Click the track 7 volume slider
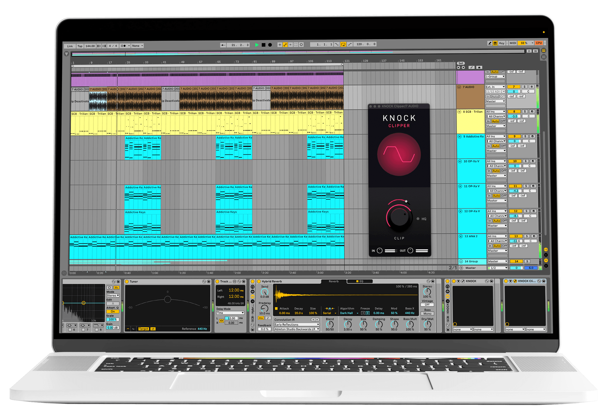The height and width of the screenshot is (419, 605). 514,92
